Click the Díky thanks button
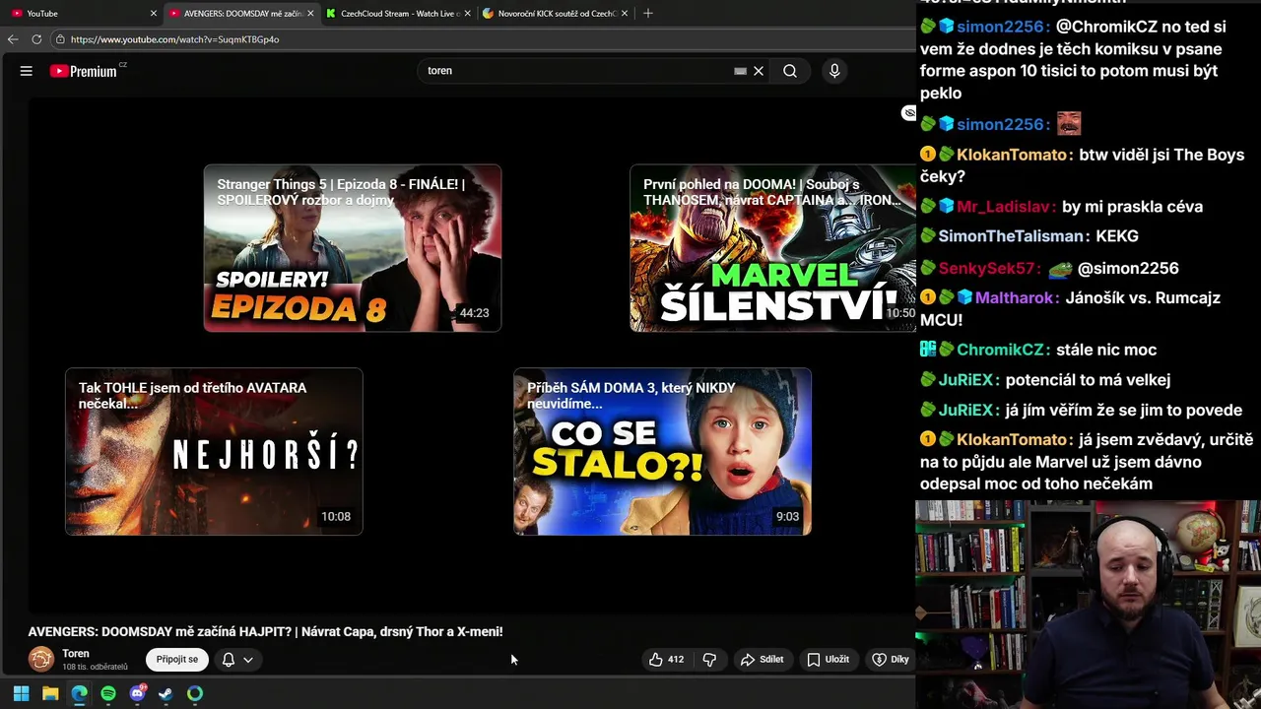Viewport: 1261px width, 709px height. pos(891,660)
